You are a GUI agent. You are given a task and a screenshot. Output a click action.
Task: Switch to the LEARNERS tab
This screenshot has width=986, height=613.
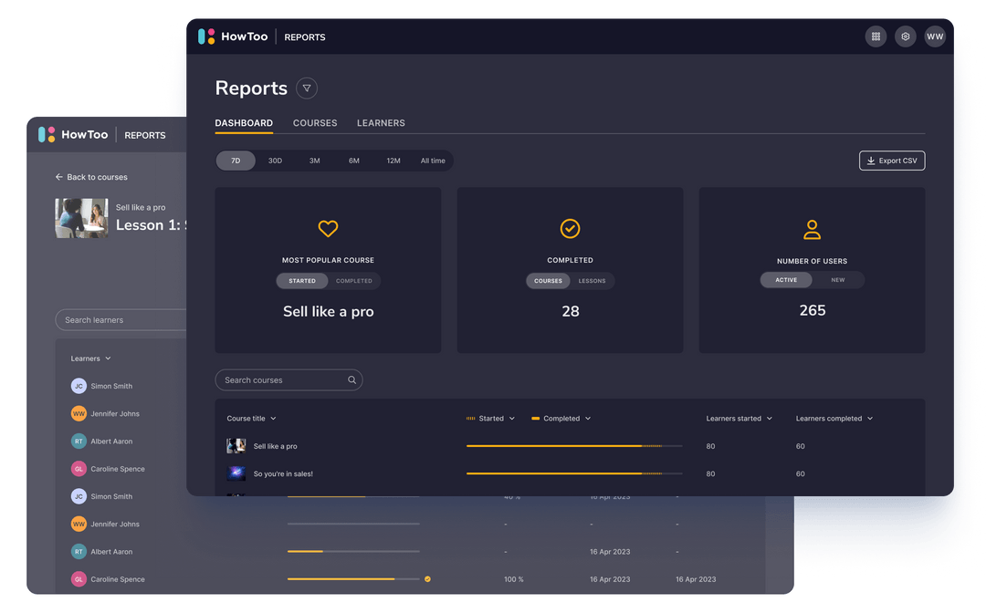tap(381, 123)
